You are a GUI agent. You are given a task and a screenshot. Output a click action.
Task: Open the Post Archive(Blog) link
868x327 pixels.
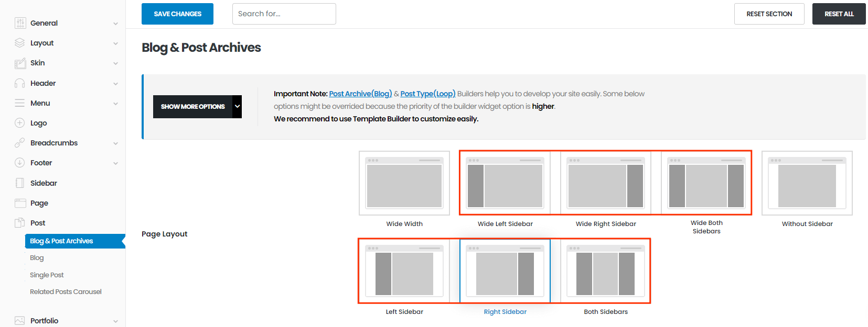pos(360,94)
